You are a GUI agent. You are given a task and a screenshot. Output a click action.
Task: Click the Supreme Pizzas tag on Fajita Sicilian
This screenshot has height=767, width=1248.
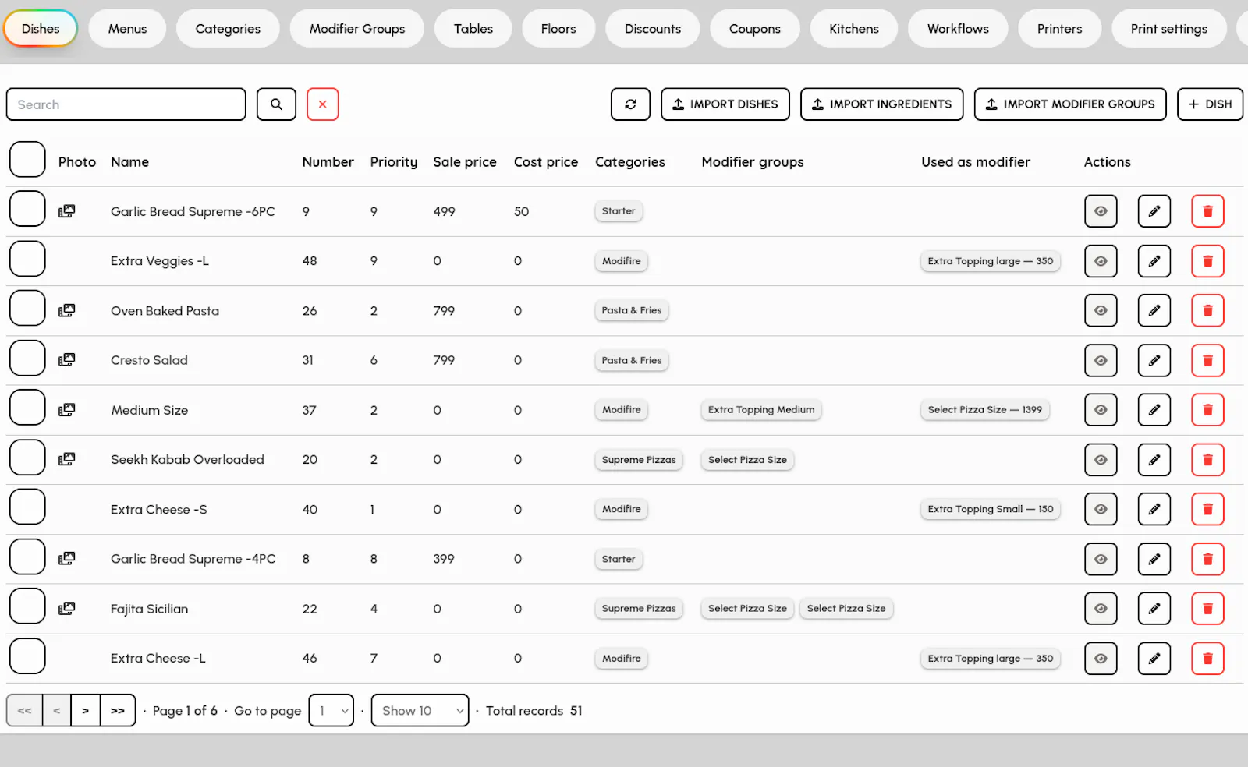coord(639,609)
